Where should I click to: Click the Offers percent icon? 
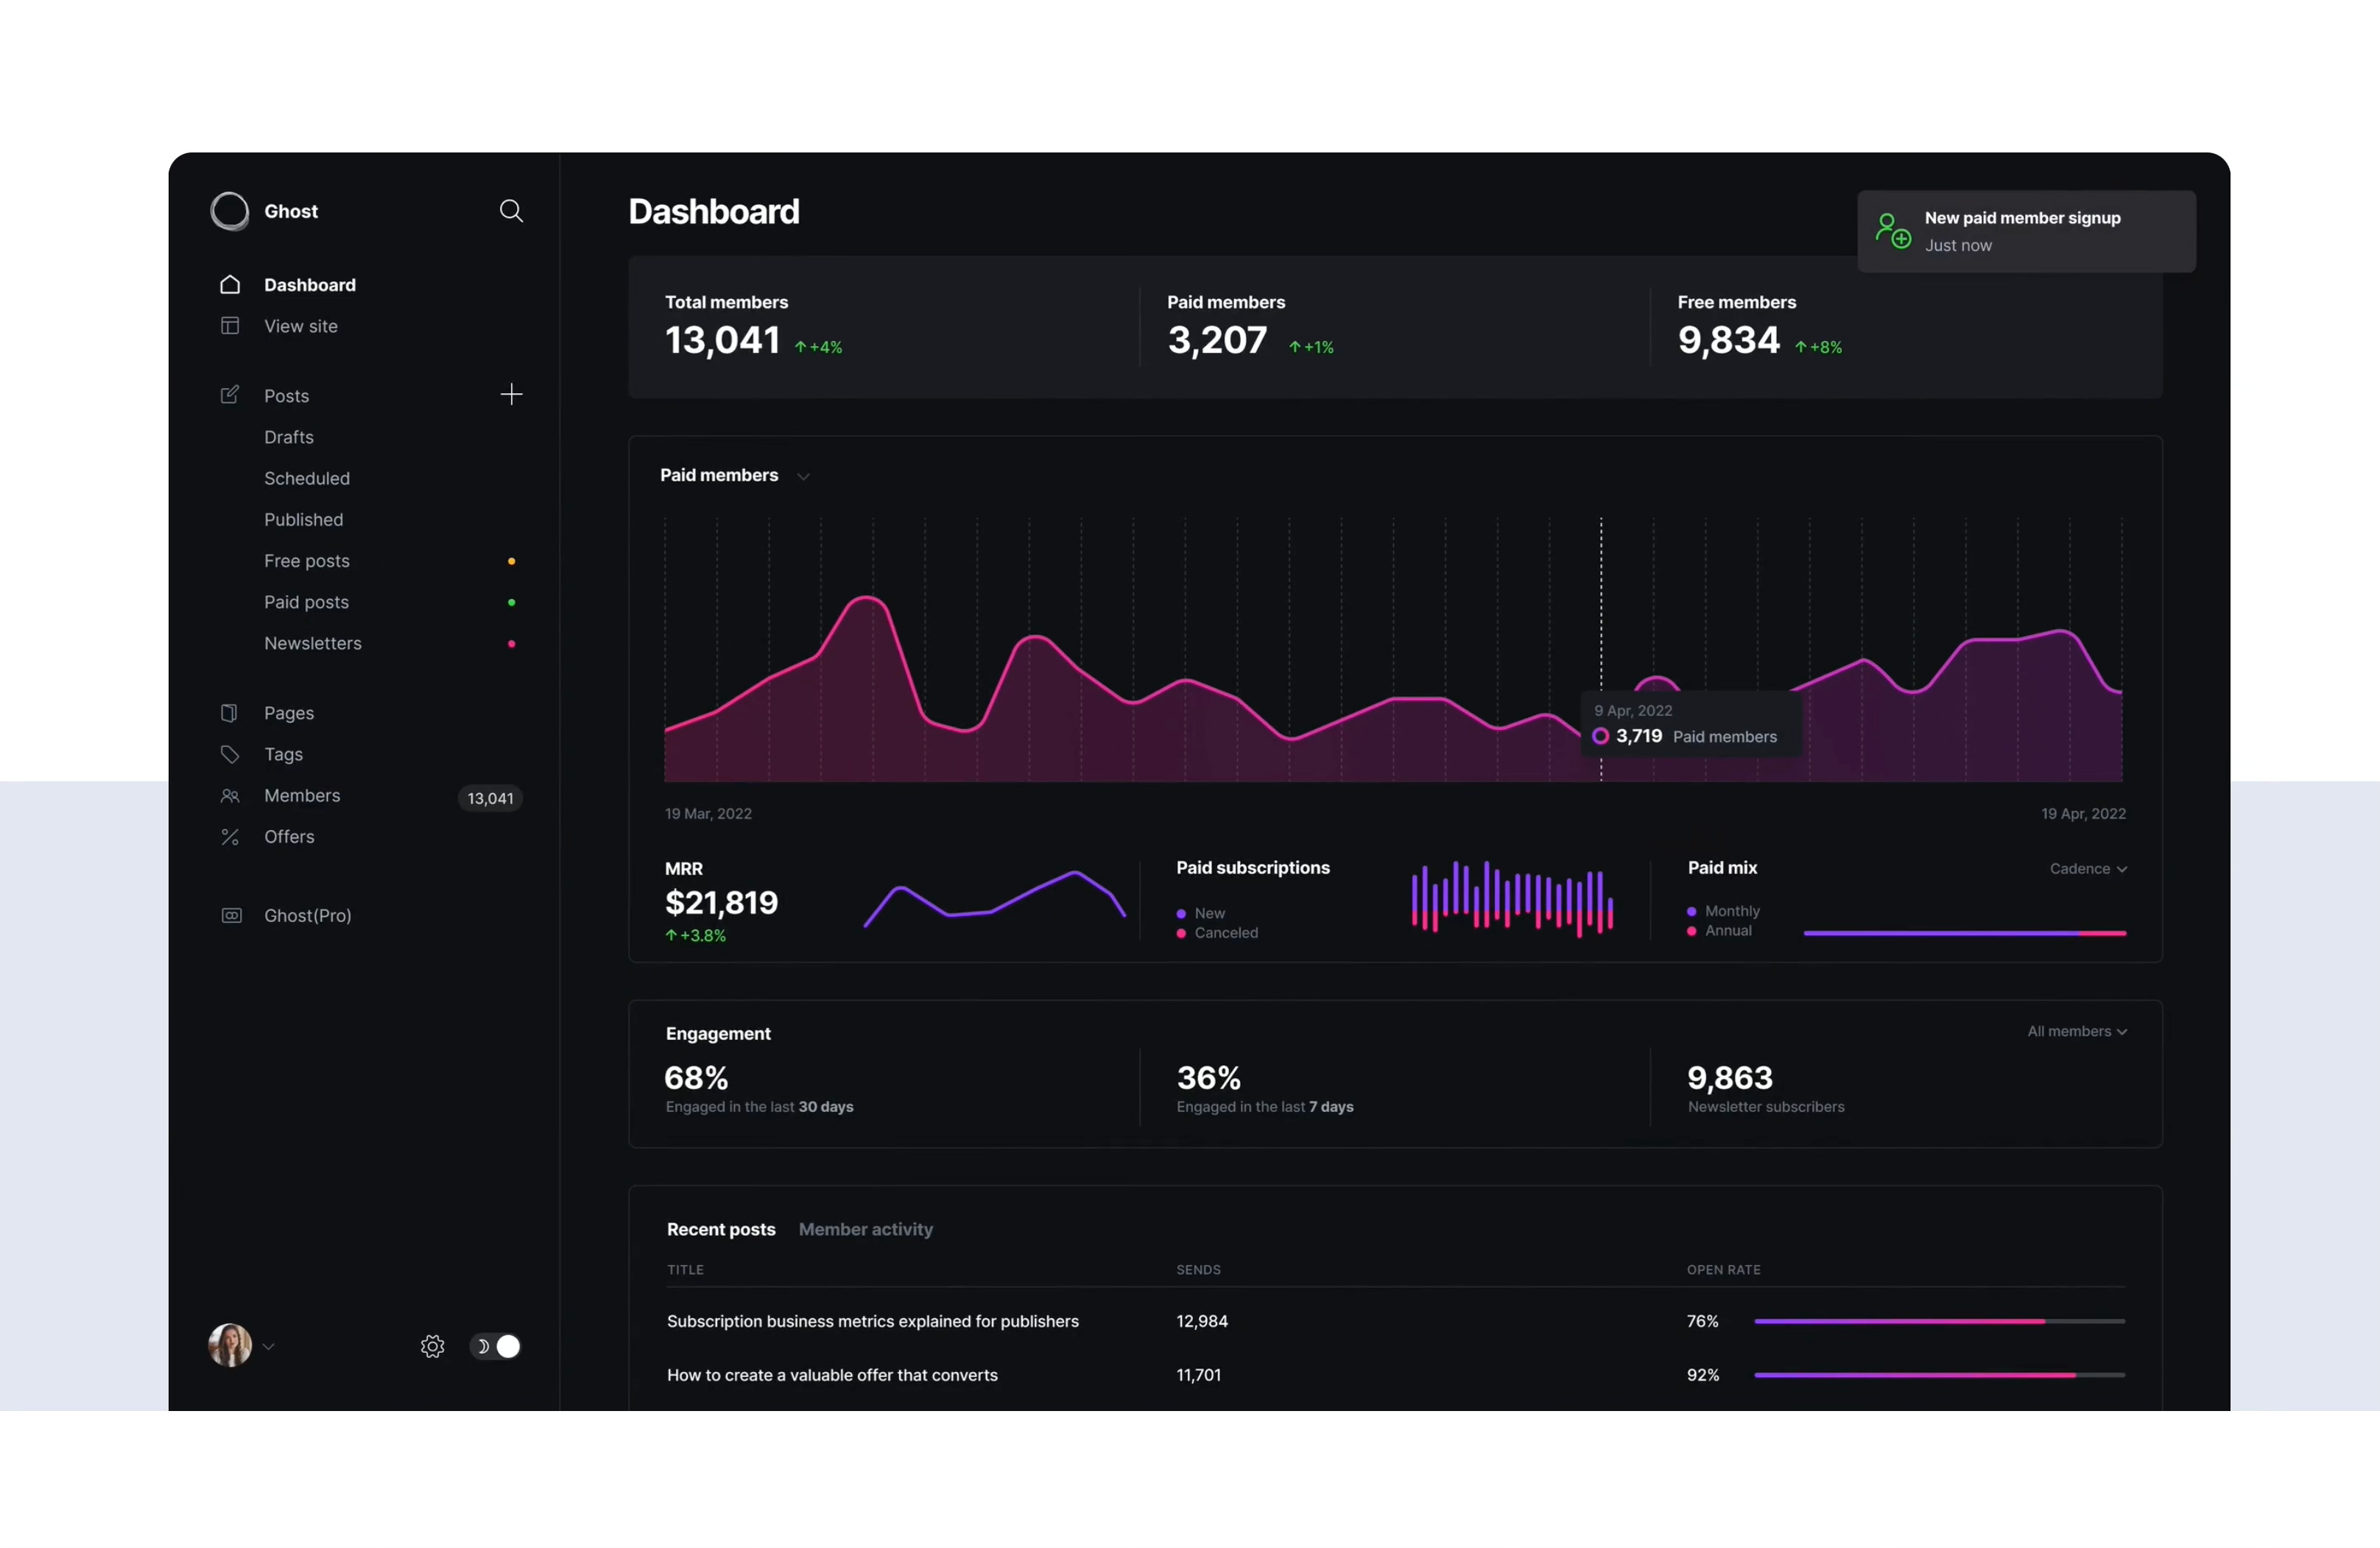(x=230, y=837)
